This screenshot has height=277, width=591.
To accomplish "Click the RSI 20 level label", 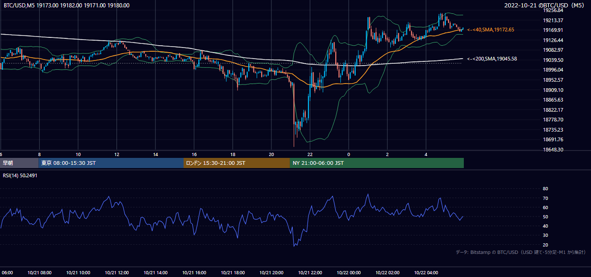I will coord(545,245).
